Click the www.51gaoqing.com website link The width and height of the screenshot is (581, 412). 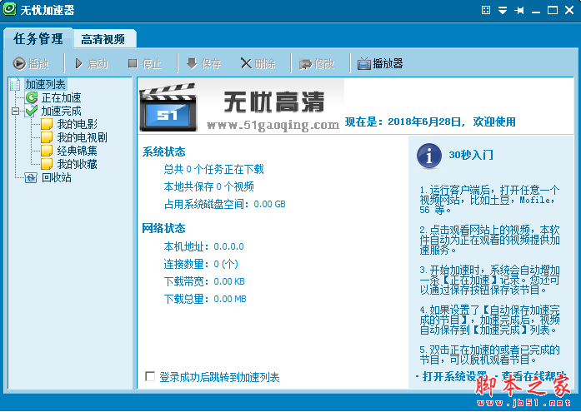(x=273, y=125)
